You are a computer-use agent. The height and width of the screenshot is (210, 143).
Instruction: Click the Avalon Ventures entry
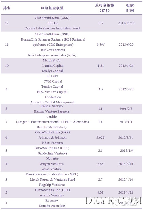52,195
